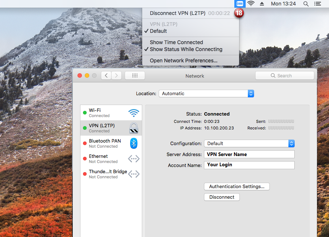Open the Wi-Fi menu bar icon
This screenshot has height=237, width=329.
pos(251,4)
